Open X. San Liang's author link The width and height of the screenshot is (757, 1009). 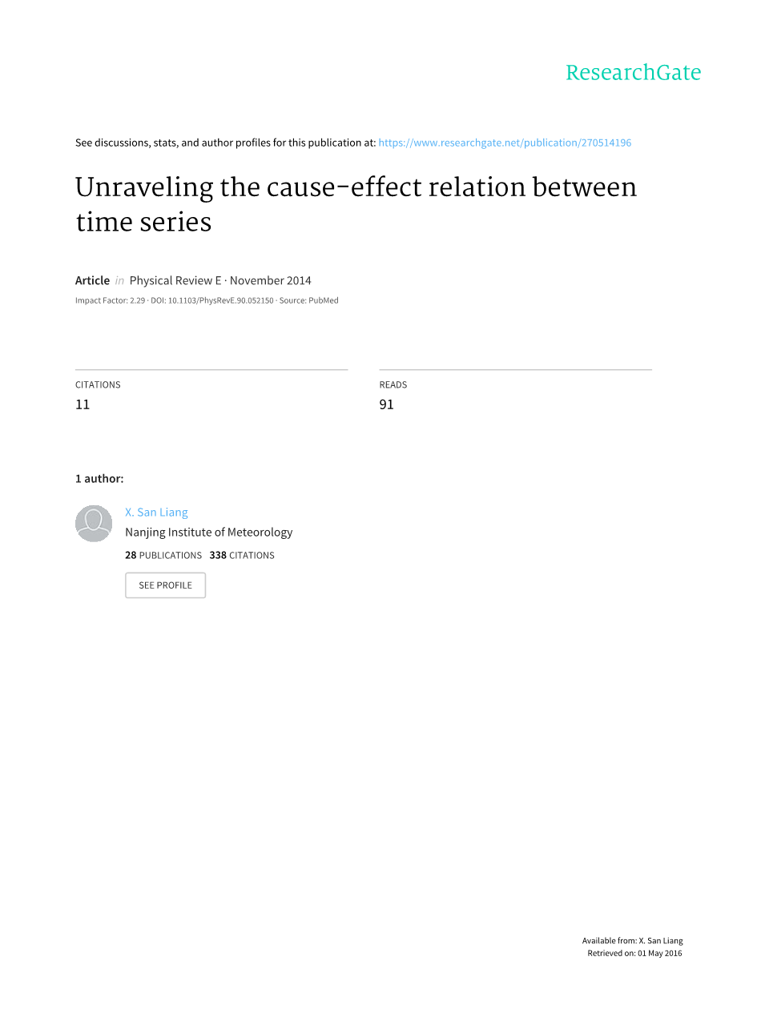(x=156, y=513)
